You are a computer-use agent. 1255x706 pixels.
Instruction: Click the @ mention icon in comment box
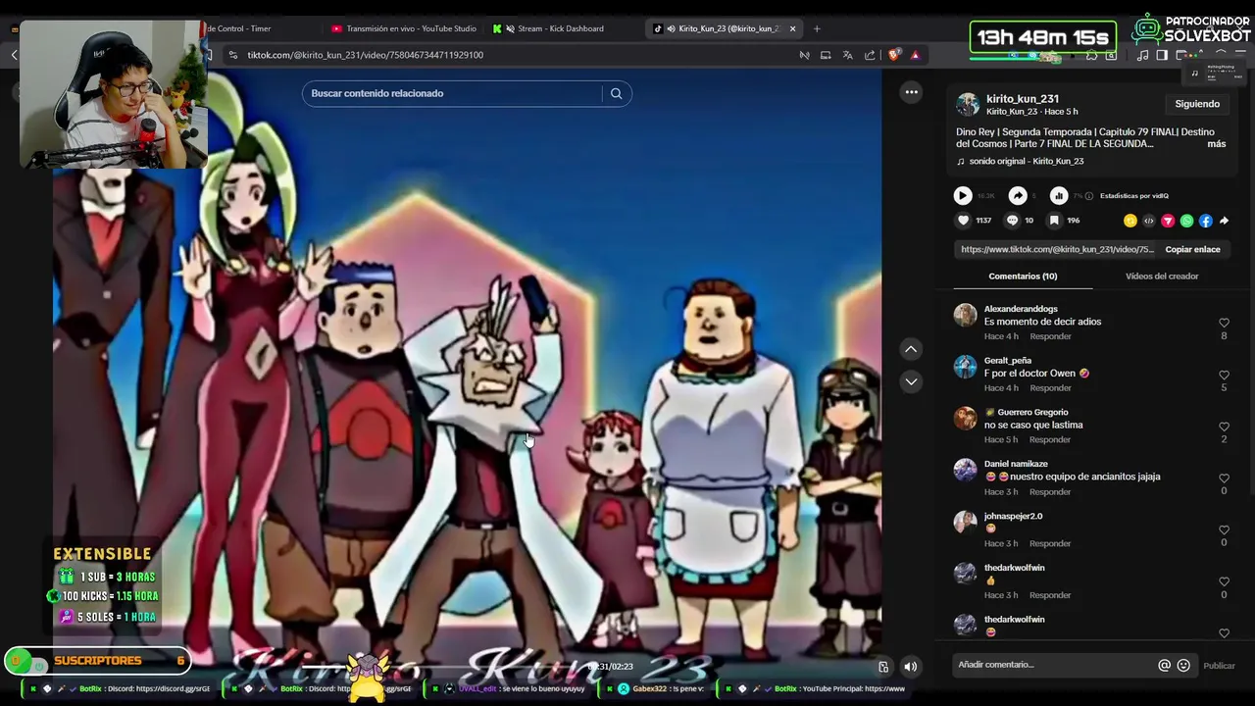[1164, 665]
